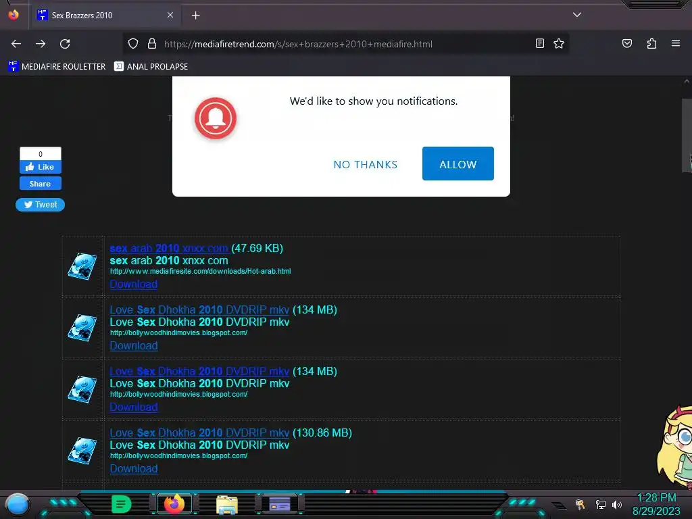Screen dimensions: 692x519
Task: Reload the current page
Action: [65, 44]
